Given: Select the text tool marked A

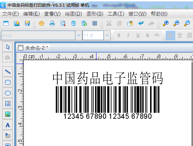Looking at the screenshot, I should (8, 125).
